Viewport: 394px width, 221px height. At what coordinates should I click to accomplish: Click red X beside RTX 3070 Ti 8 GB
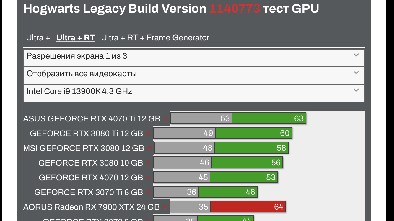[148, 192]
